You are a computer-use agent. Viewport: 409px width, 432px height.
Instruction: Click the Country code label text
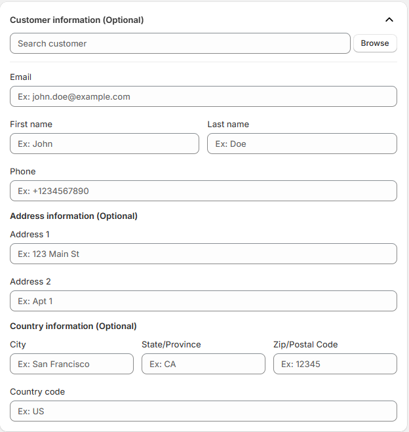(37, 391)
